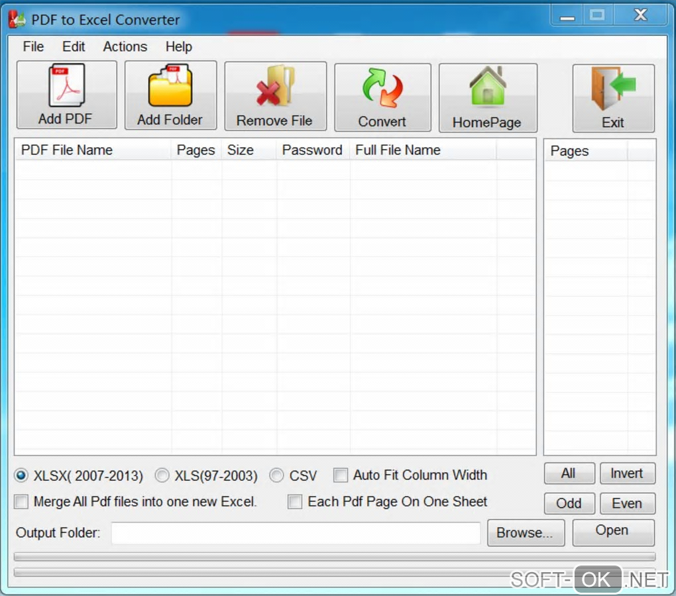
Task: Click the Password column header
Action: [x=313, y=150]
